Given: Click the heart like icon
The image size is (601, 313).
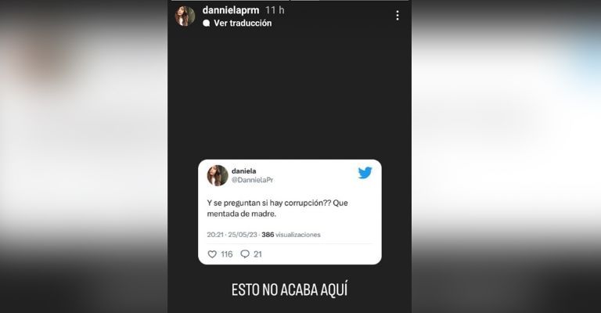Looking at the screenshot, I should click(x=212, y=254).
